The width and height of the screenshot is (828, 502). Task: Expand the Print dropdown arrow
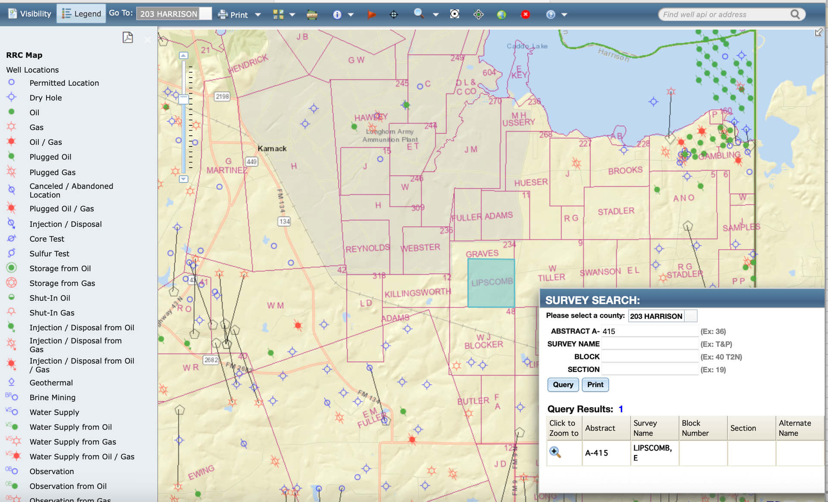[258, 15]
